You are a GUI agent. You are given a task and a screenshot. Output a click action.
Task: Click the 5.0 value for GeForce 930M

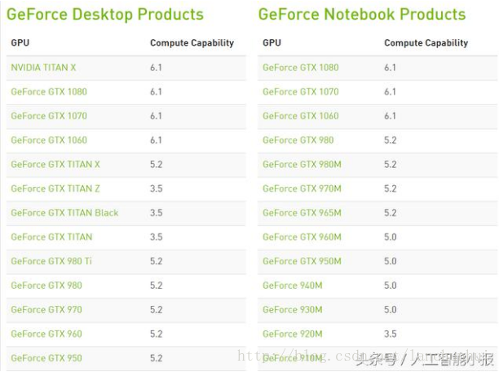[x=391, y=309]
